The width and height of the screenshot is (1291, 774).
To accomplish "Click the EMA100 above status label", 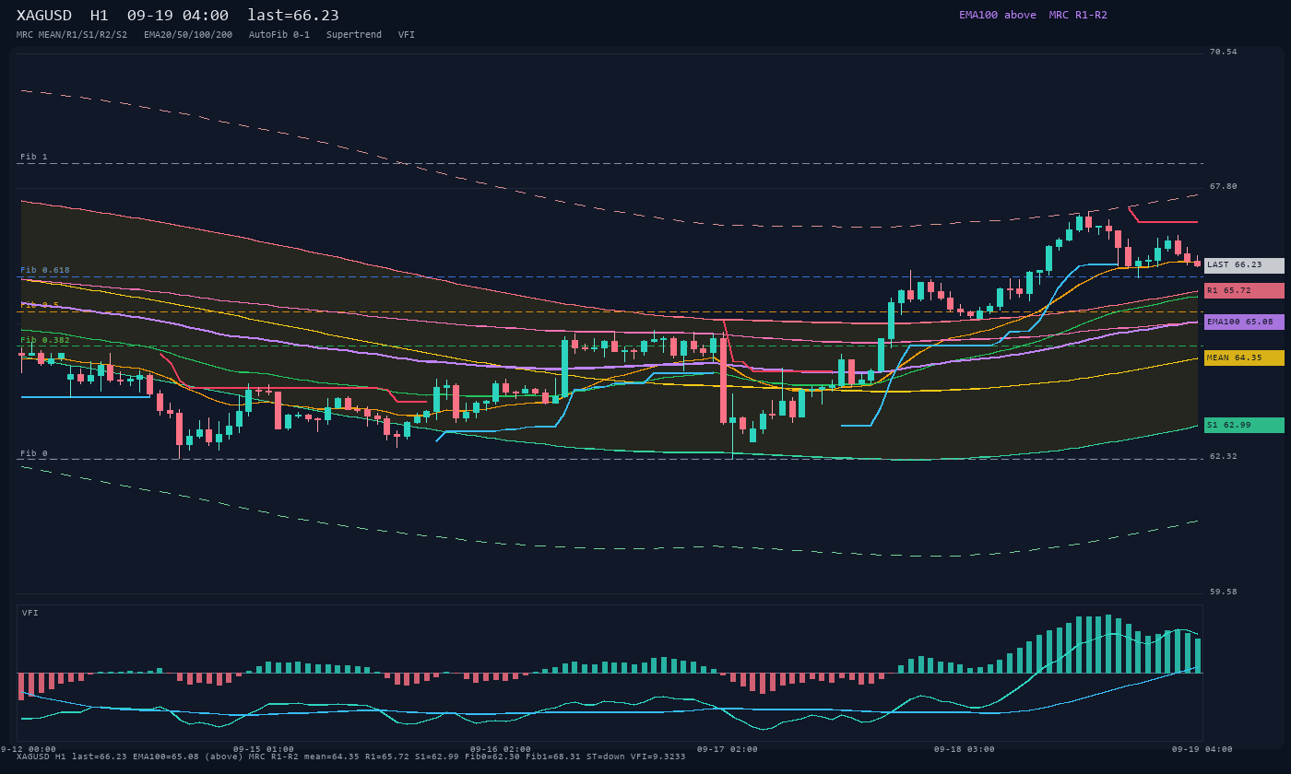I will point(998,15).
